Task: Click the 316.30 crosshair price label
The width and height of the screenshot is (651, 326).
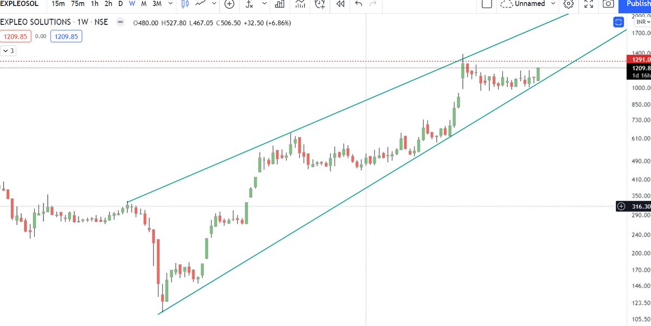Action: pos(639,206)
